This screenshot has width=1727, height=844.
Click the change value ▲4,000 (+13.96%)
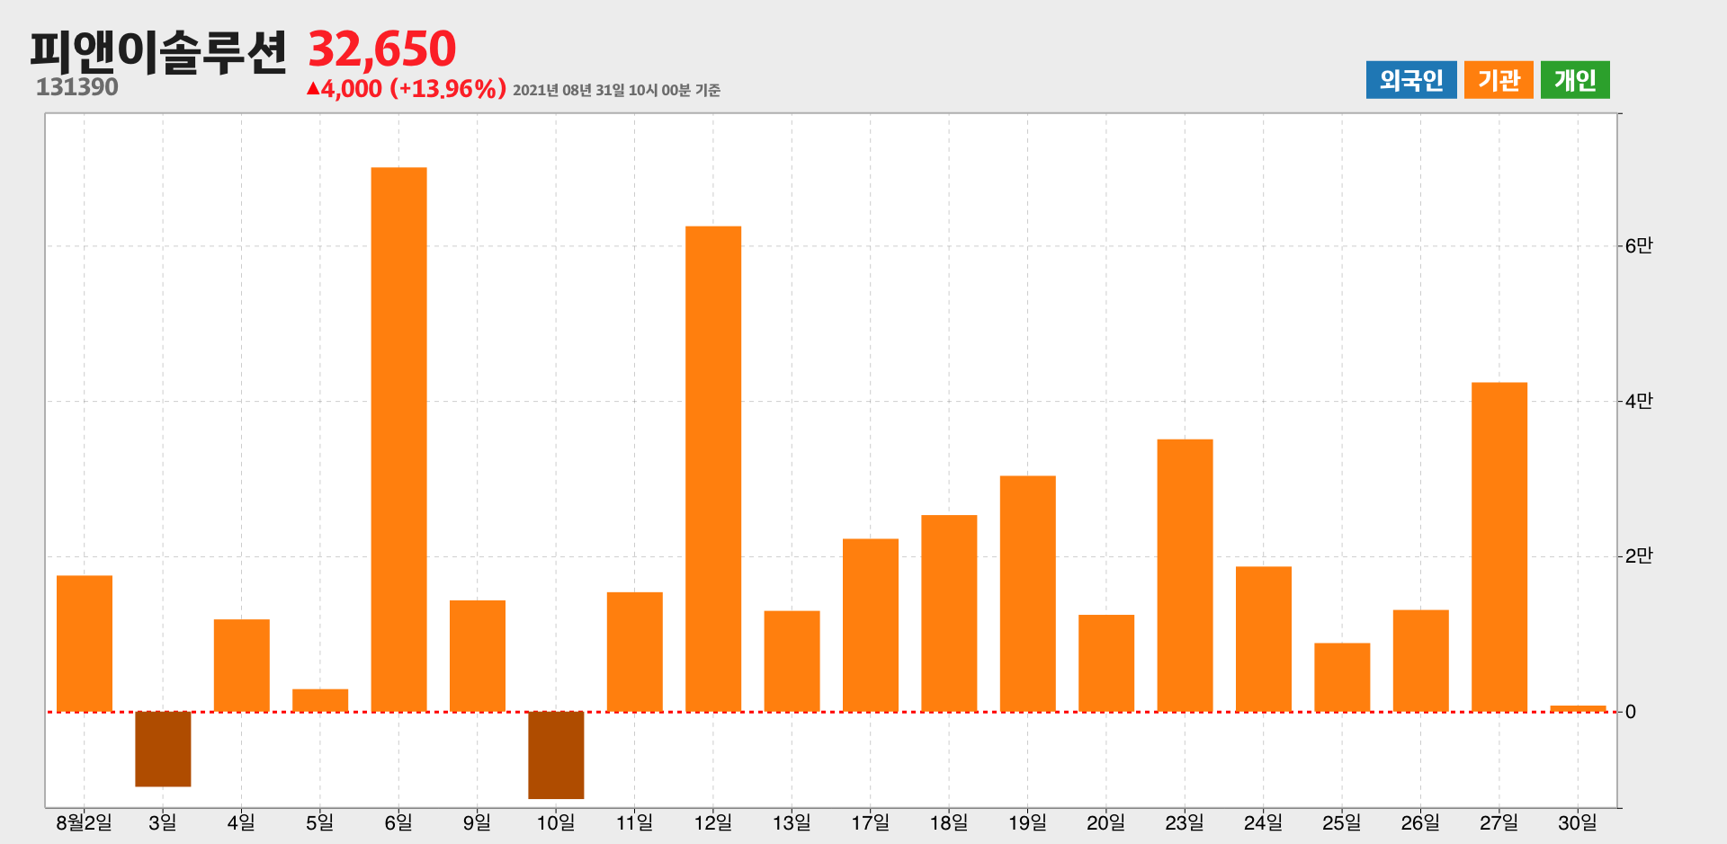407,89
